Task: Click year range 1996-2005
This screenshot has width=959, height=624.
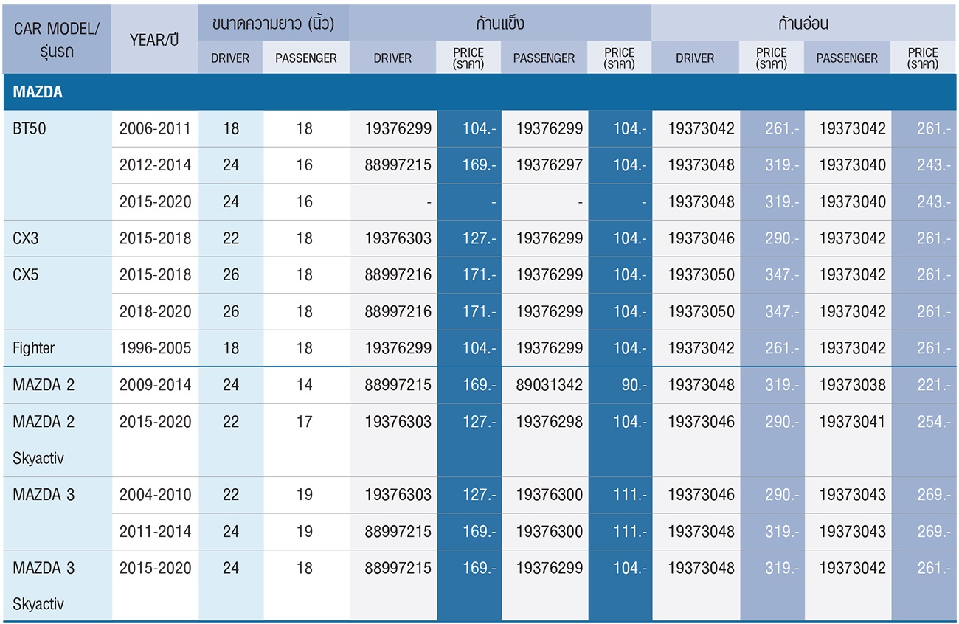Action: pyautogui.click(x=155, y=348)
